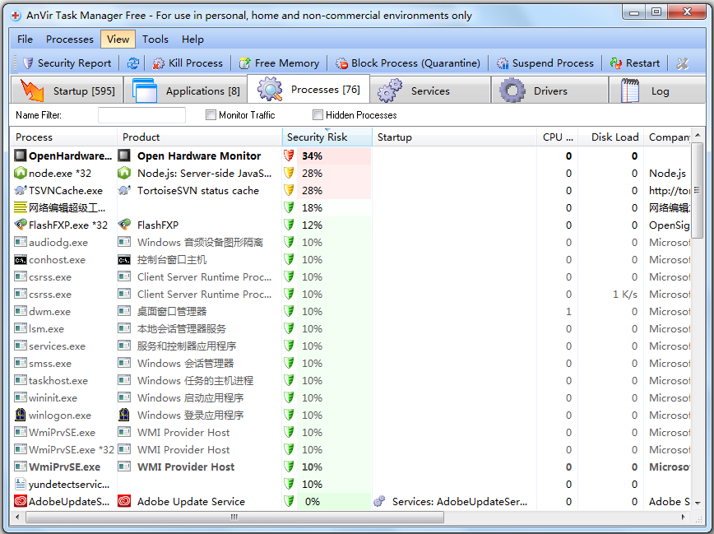Click the AdobeUpdateService red icon
Image resolution: width=714 pixels, height=534 pixels.
tap(21, 501)
